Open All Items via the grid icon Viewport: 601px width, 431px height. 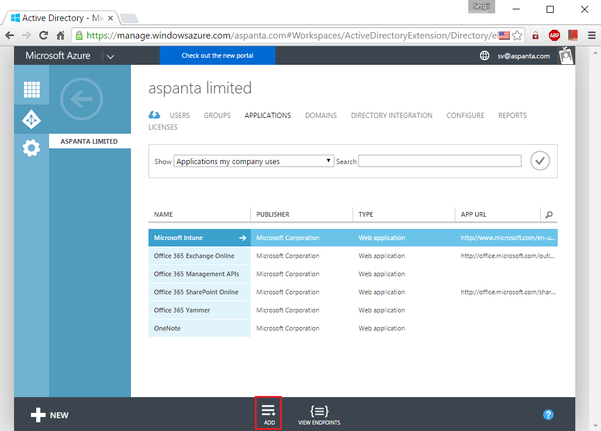(31, 89)
